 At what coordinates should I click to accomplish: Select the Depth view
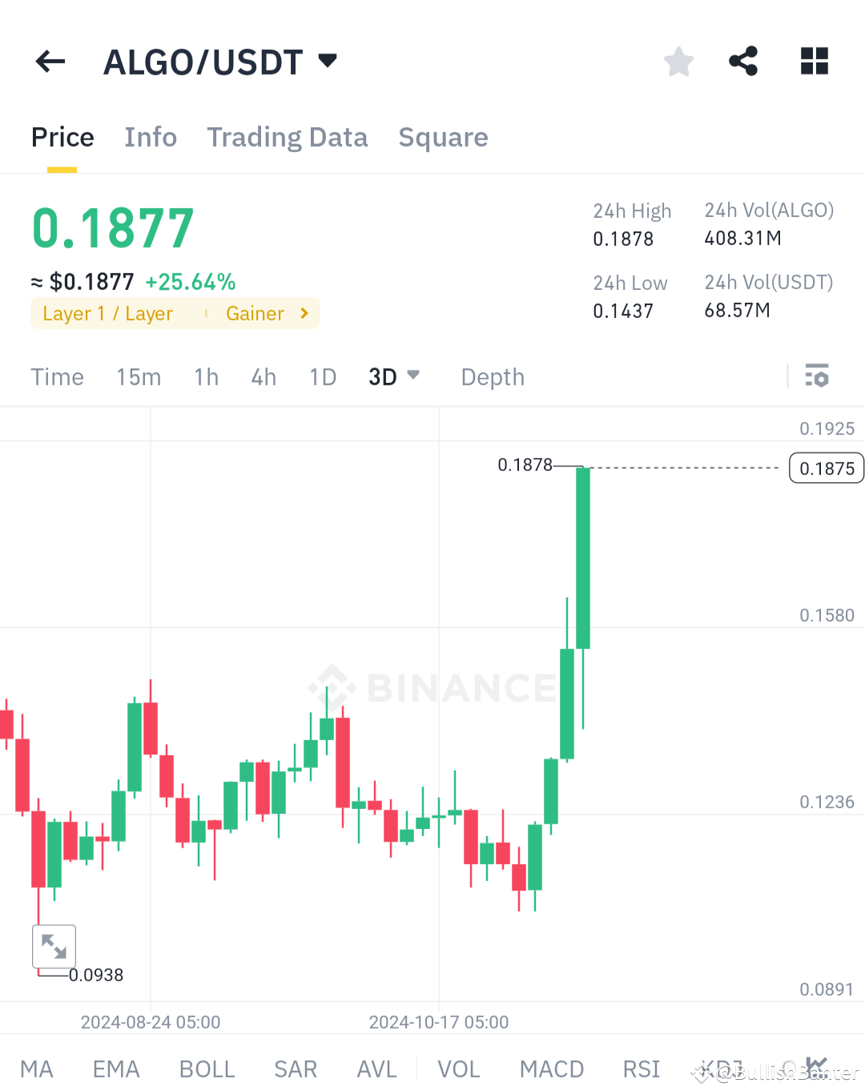[x=492, y=376]
